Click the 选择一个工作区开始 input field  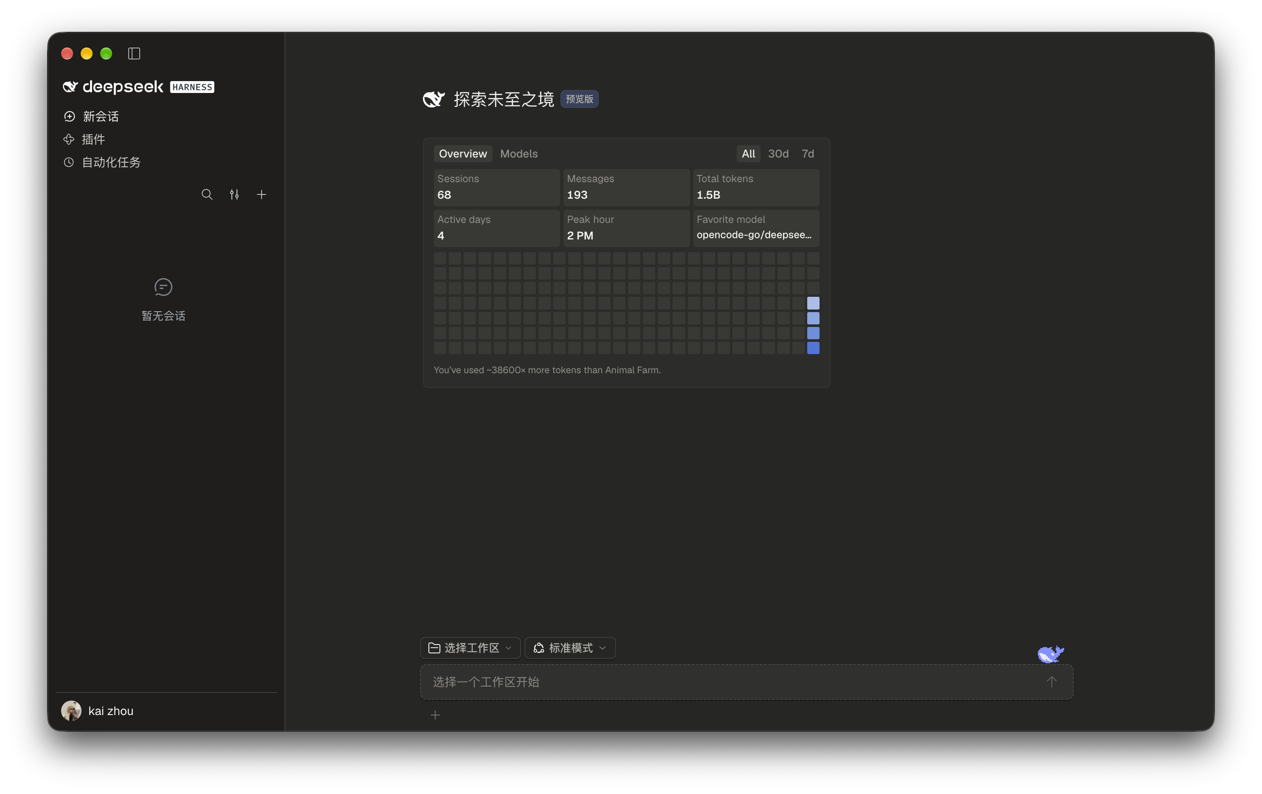(746, 682)
